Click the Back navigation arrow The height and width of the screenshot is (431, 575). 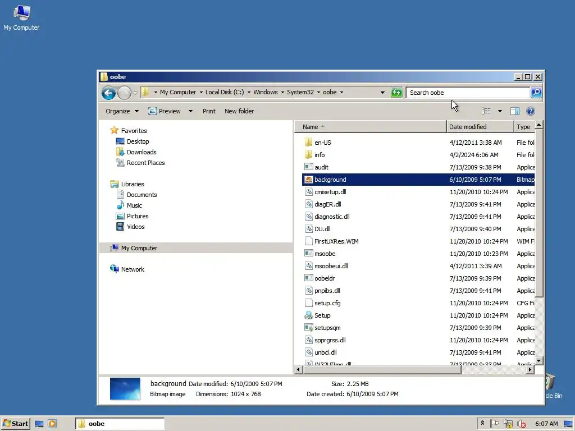[108, 93]
